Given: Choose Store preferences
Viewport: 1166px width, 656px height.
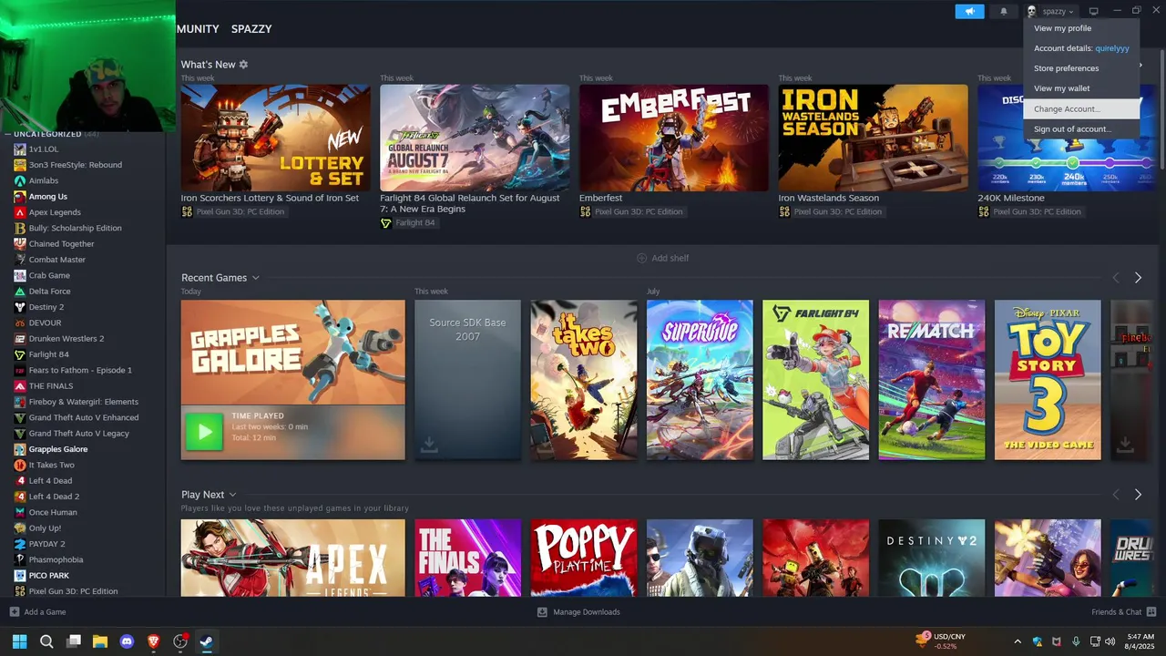Looking at the screenshot, I should 1081,68.
